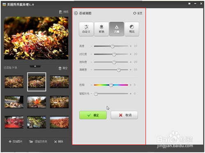Select the green tree branches and sky thumbnail
The width and height of the screenshot is (205, 153).
click(36, 122)
